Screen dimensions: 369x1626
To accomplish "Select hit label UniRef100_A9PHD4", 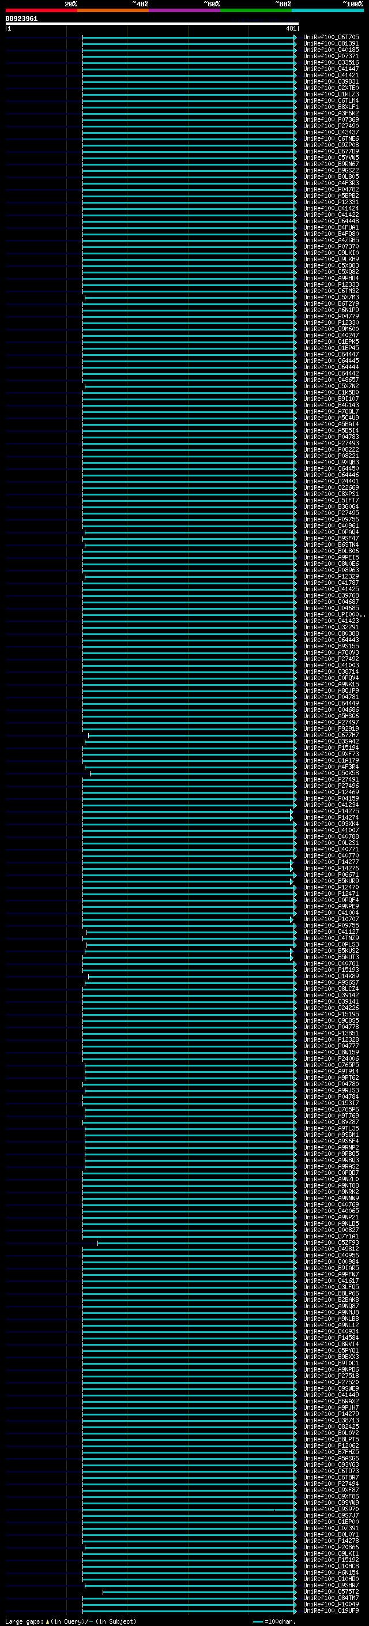I will (331, 279).
